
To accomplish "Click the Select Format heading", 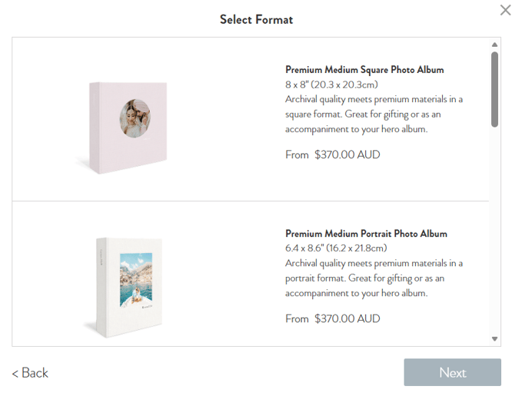I will [x=256, y=19].
